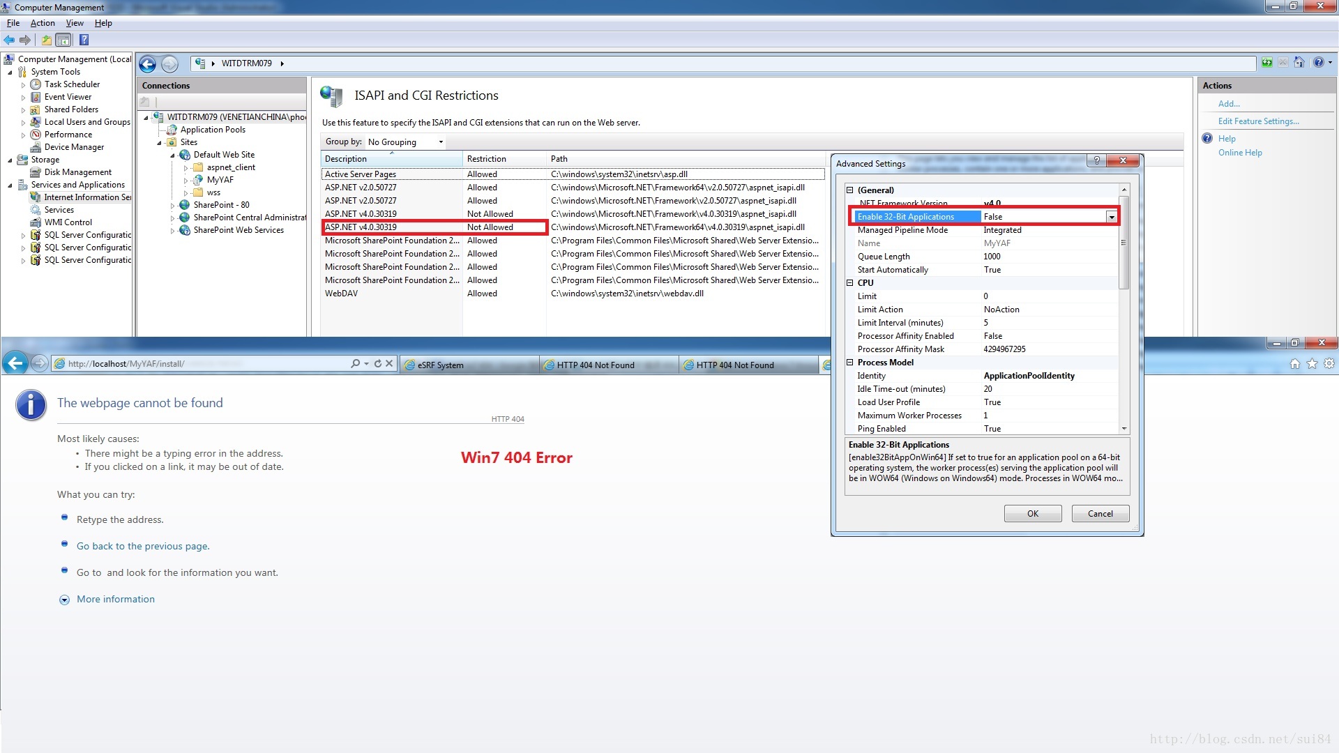Image resolution: width=1339 pixels, height=753 pixels.
Task: Collapse the (General) section
Action: (x=849, y=190)
